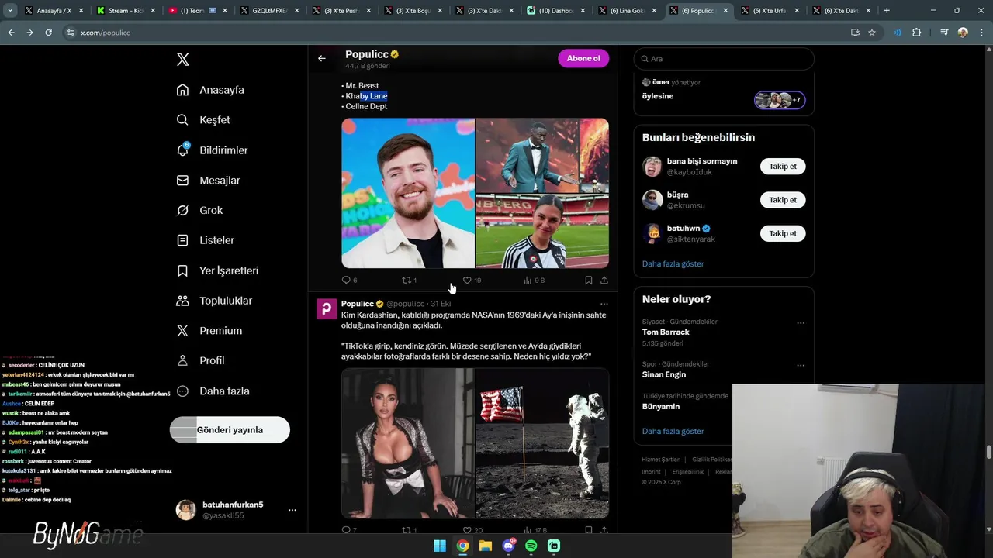The height and width of the screenshot is (558, 993).
Task: Open Grok from sidebar
Action: (199, 210)
